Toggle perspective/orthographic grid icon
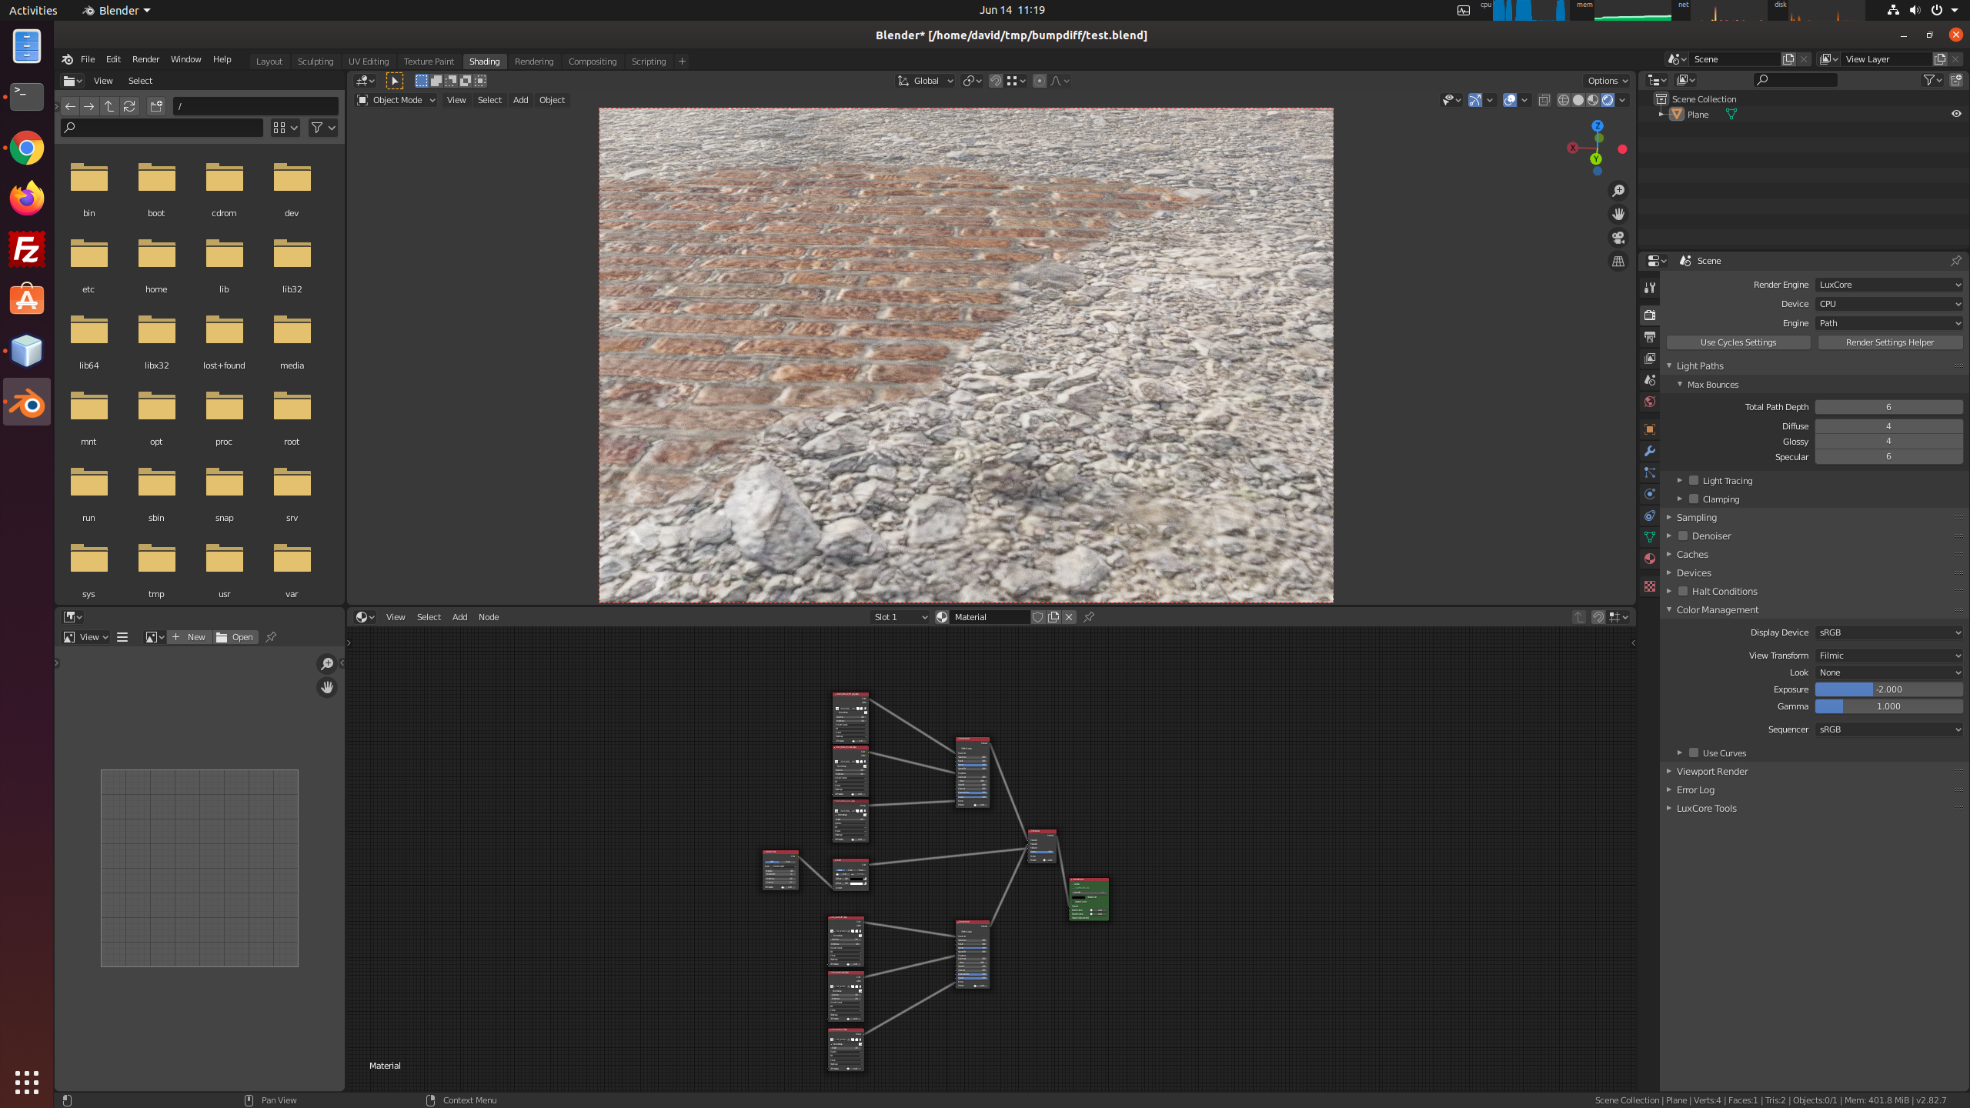This screenshot has width=1970, height=1108. pos(1618,262)
